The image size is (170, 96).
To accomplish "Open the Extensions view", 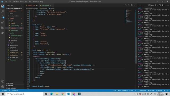I will coord(3,27).
